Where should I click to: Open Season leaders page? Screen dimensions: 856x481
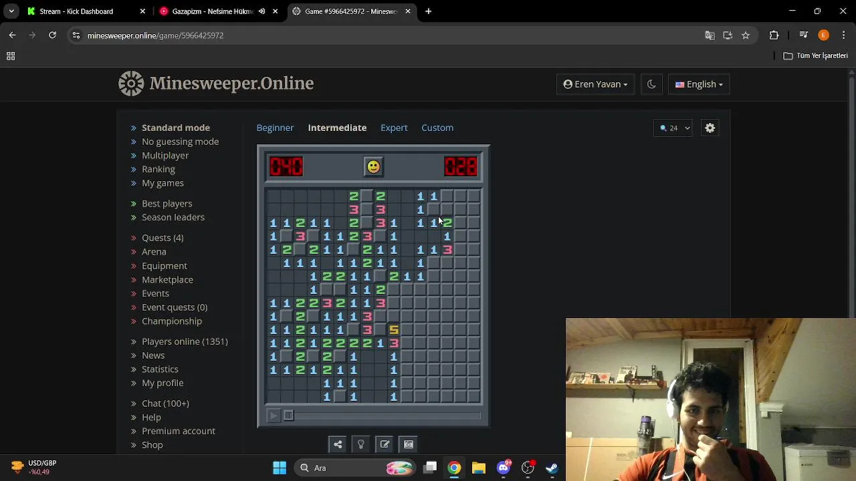[173, 217]
